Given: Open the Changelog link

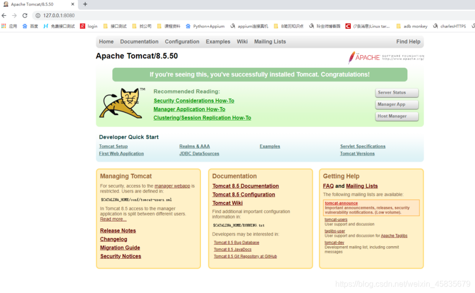Looking at the screenshot, I should click(x=113, y=239).
